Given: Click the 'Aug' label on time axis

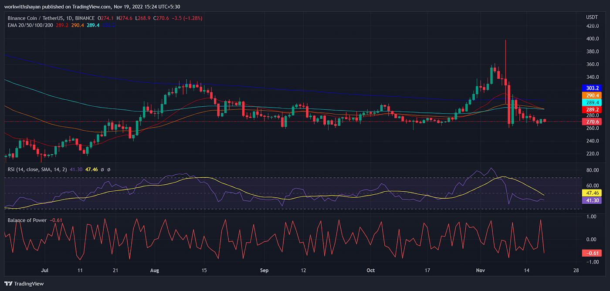Looking at the screenshot, I should click(155, 271).
